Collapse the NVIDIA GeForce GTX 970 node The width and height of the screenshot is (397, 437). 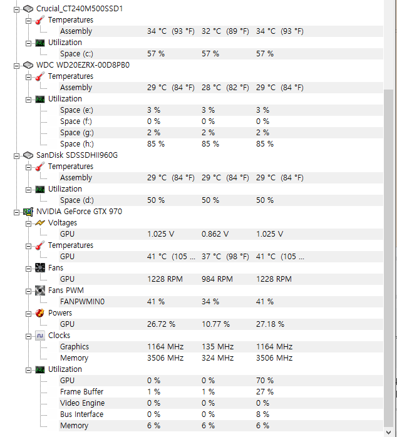point(16,212)
